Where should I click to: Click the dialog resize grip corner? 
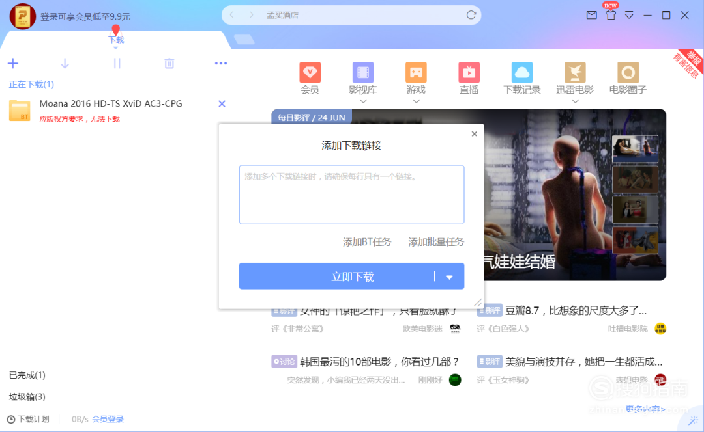(x=478, y=303)
